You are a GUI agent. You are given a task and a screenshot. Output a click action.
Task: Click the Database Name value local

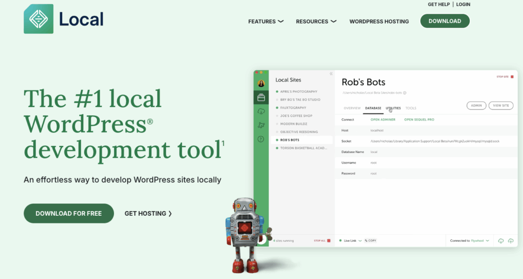coord(374,152)
